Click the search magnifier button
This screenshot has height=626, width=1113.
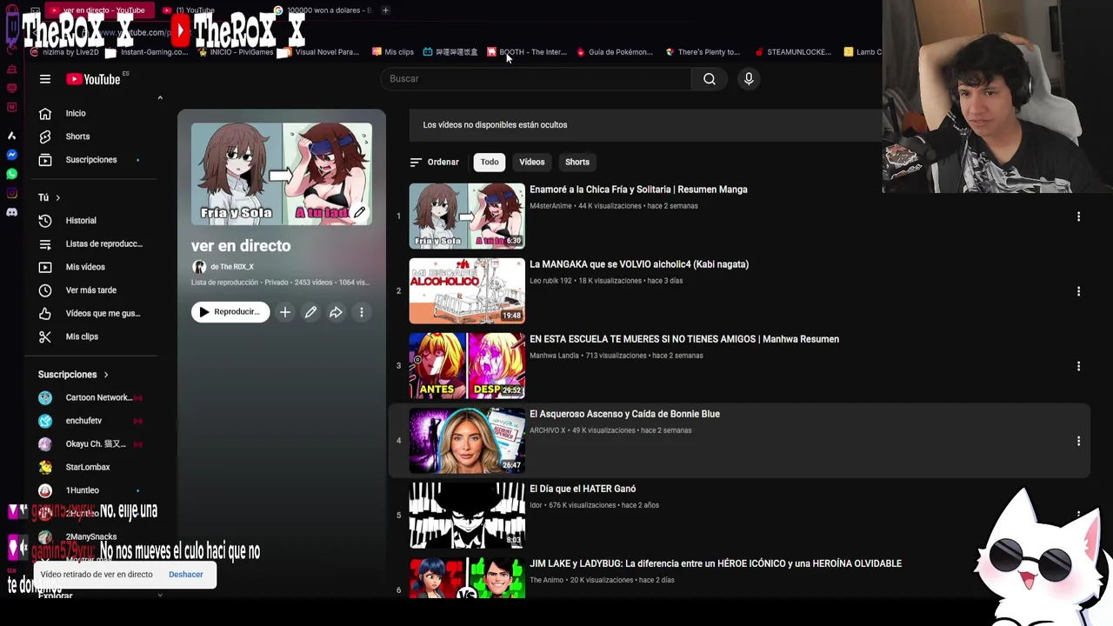(710, 79)
